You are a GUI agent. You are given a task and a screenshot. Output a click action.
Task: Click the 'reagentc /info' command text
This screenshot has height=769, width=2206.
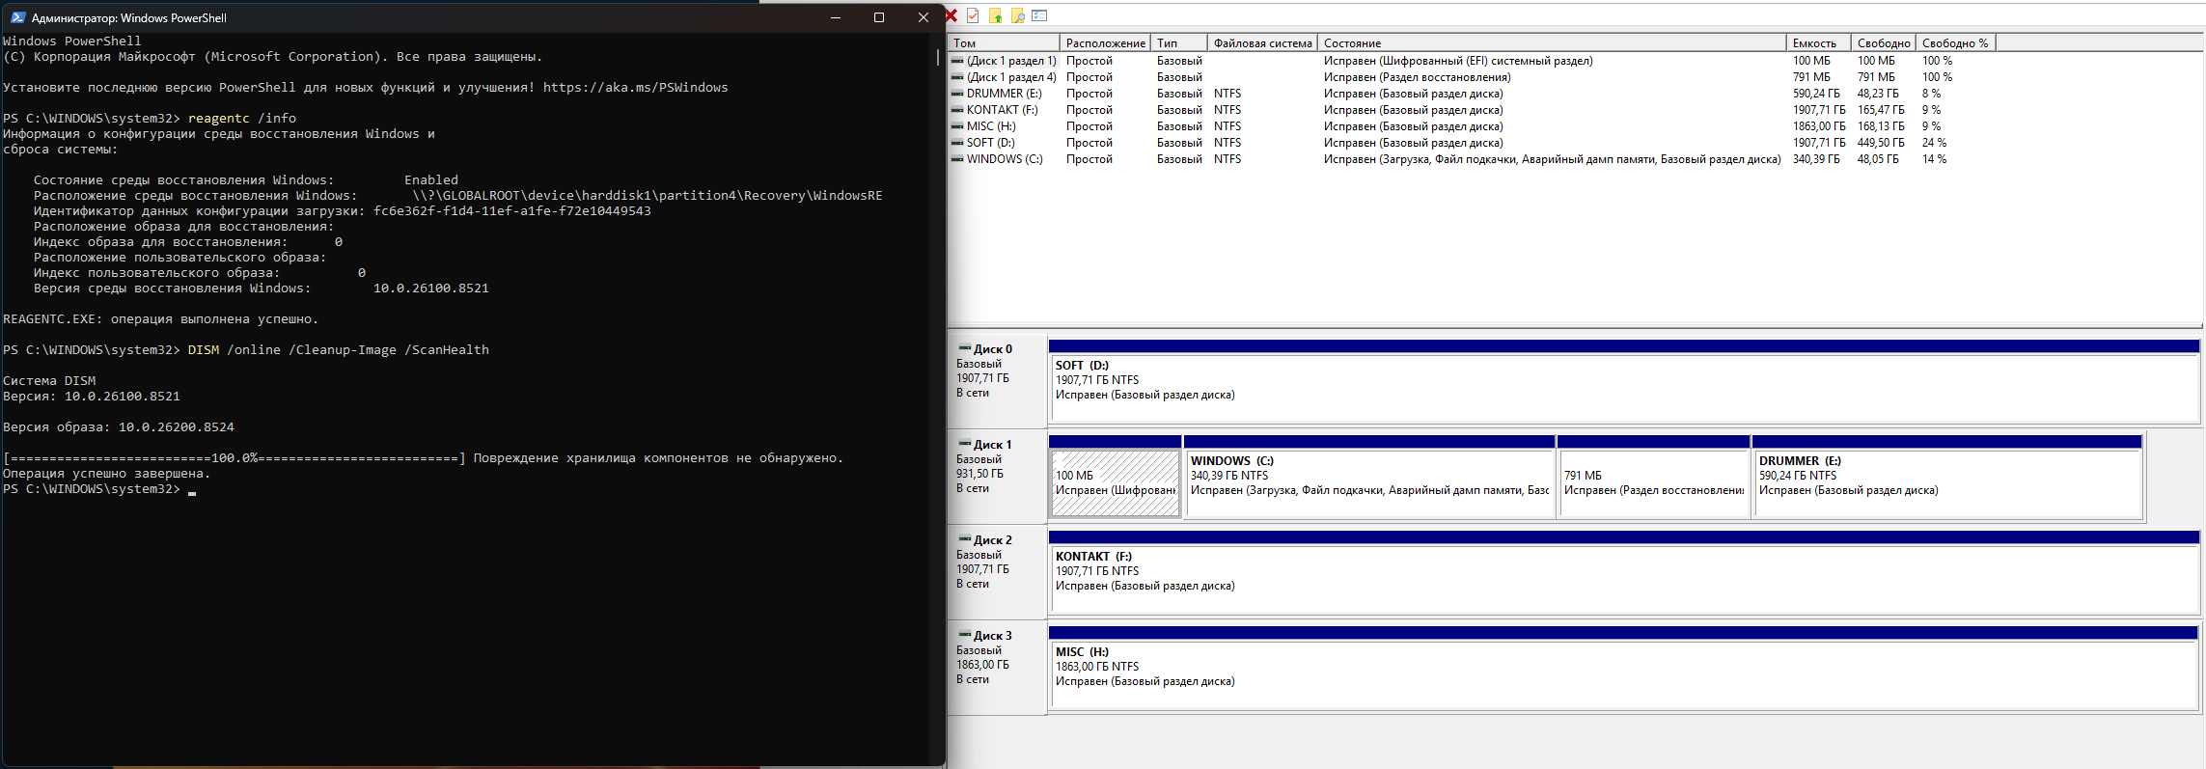pos(242,119)
